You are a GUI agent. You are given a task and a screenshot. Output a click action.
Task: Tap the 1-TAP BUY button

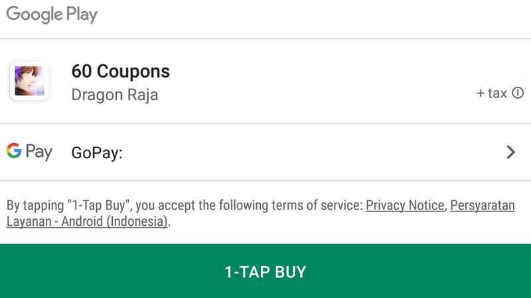[x=265, y=271]
